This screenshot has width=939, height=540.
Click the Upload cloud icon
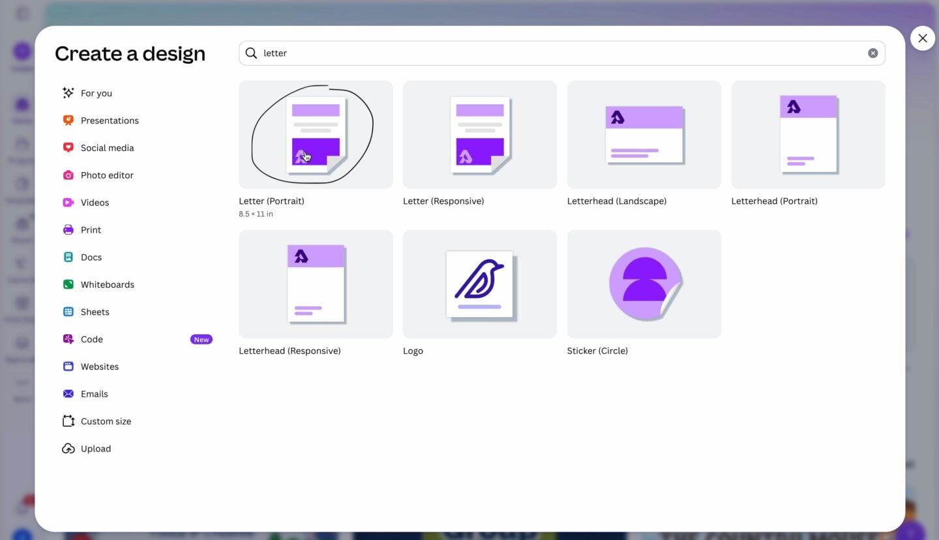pos(68,449)
